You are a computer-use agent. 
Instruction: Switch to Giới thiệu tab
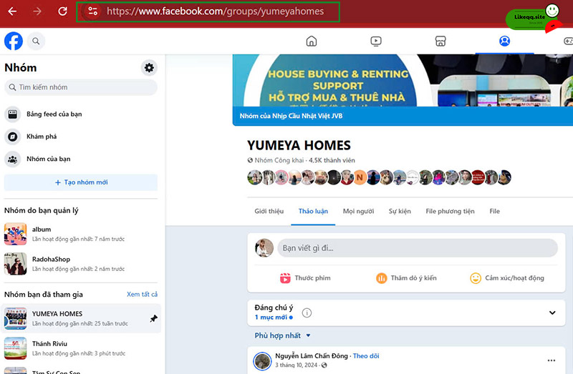coord(269,211)
